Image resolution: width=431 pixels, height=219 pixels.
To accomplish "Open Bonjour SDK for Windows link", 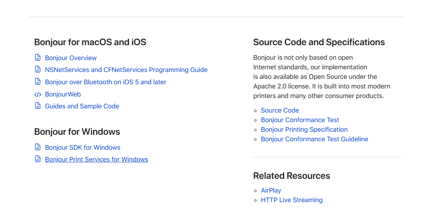I will coord(82,147).
